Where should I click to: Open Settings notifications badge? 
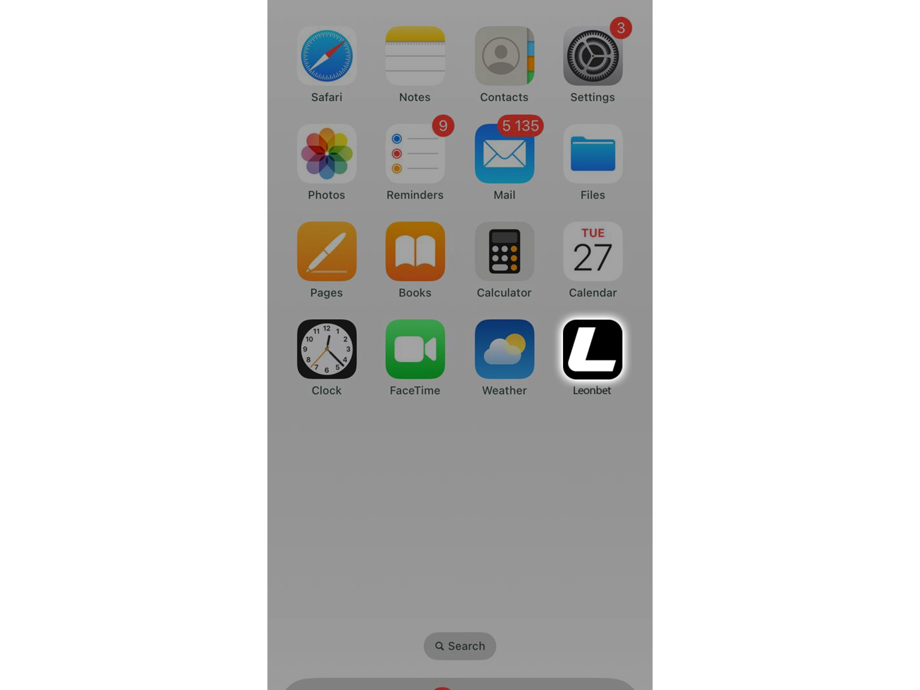pos(620,27)
